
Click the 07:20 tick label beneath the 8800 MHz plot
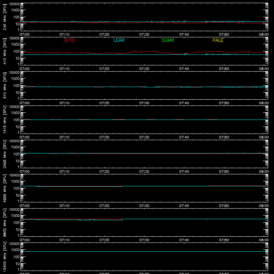[x=104, y=240]
